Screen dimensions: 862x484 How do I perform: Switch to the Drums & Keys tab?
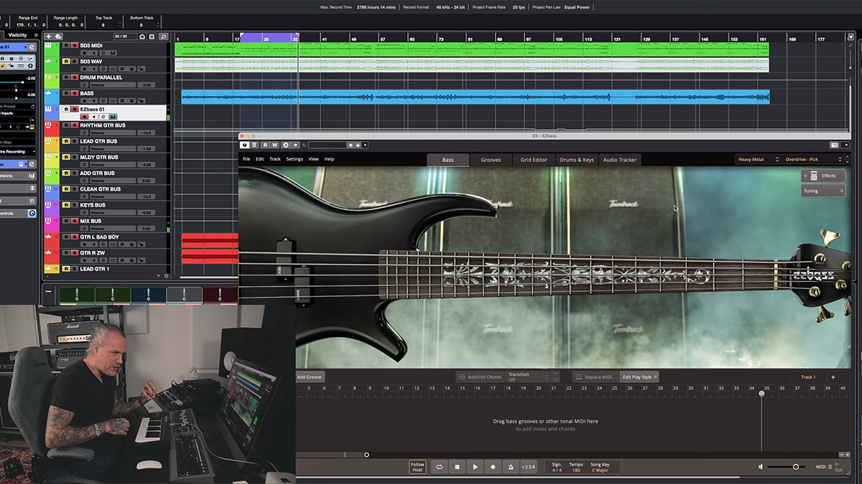tap(577, 160)
